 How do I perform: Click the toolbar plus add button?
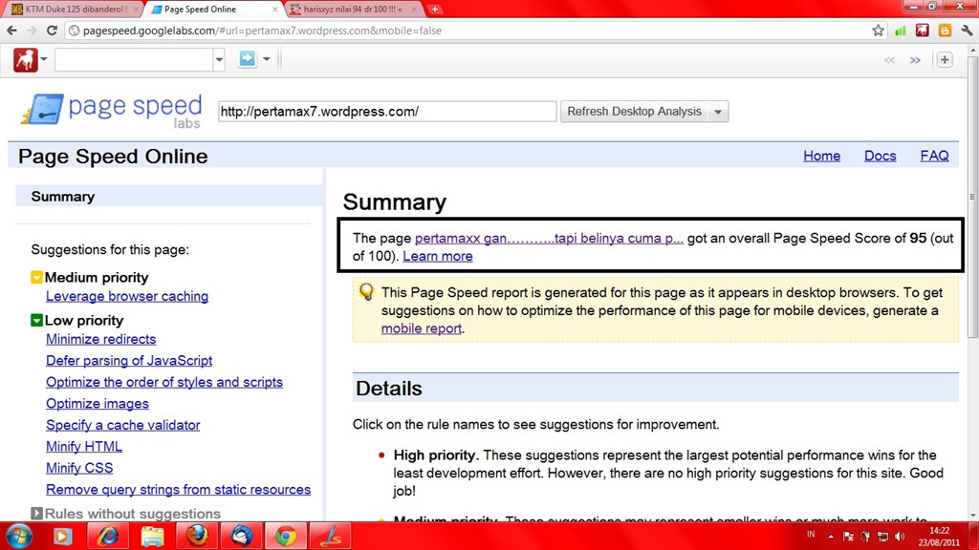[x=944, y=60]
